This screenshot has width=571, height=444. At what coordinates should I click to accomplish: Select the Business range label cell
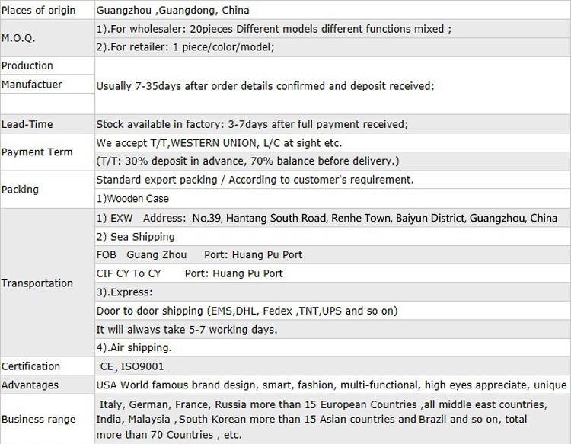tap(47, 419)
